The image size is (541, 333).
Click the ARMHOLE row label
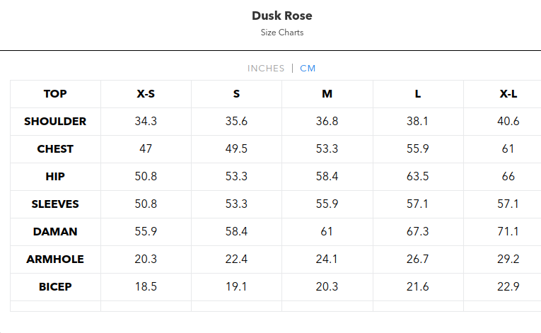tap(55, 259)
